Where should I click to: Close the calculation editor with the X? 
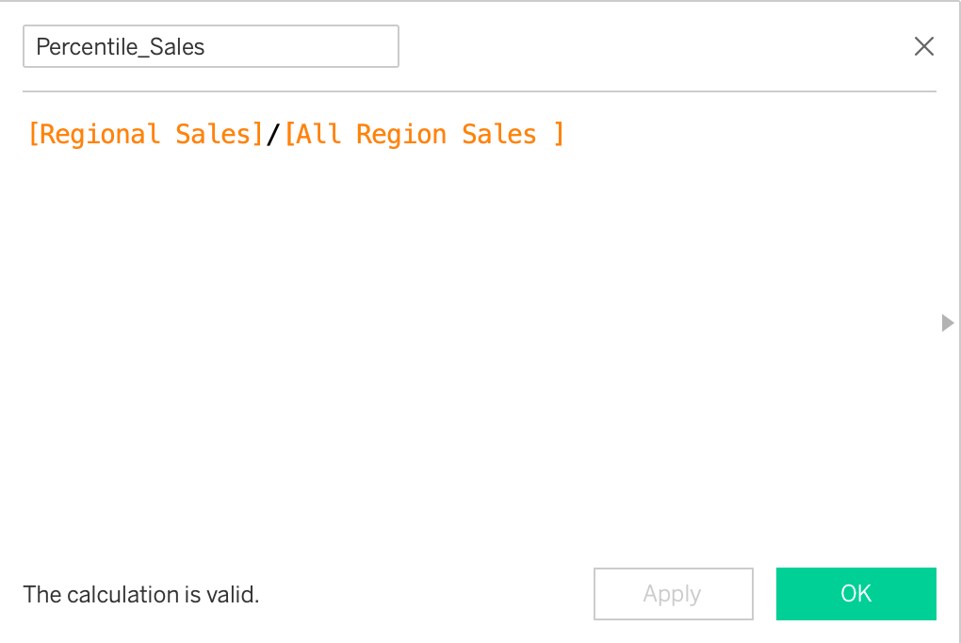(924, 46)
